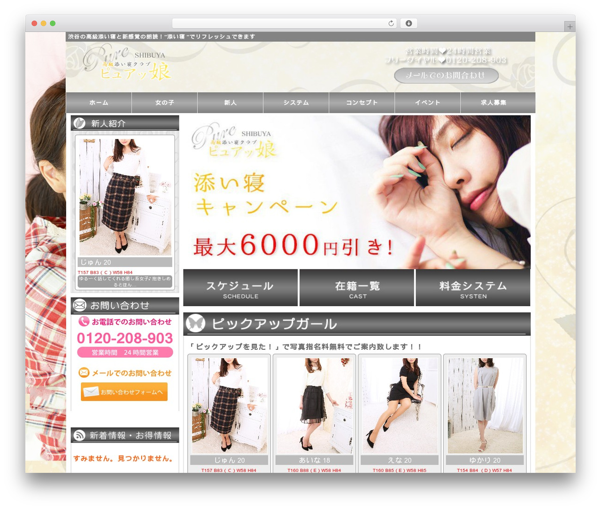Click the メールでのお問合わせ header button
Image resolution: width=601 pixels, height=509 pixels.
pyautogui.click(x=446, y=75)
